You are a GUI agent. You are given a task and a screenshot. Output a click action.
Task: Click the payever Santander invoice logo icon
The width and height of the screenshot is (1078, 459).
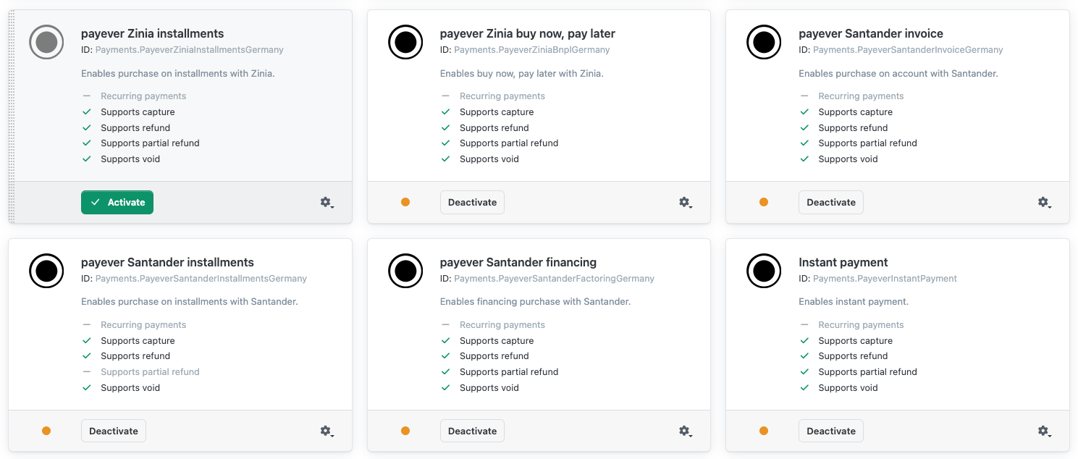click(764, 42)
